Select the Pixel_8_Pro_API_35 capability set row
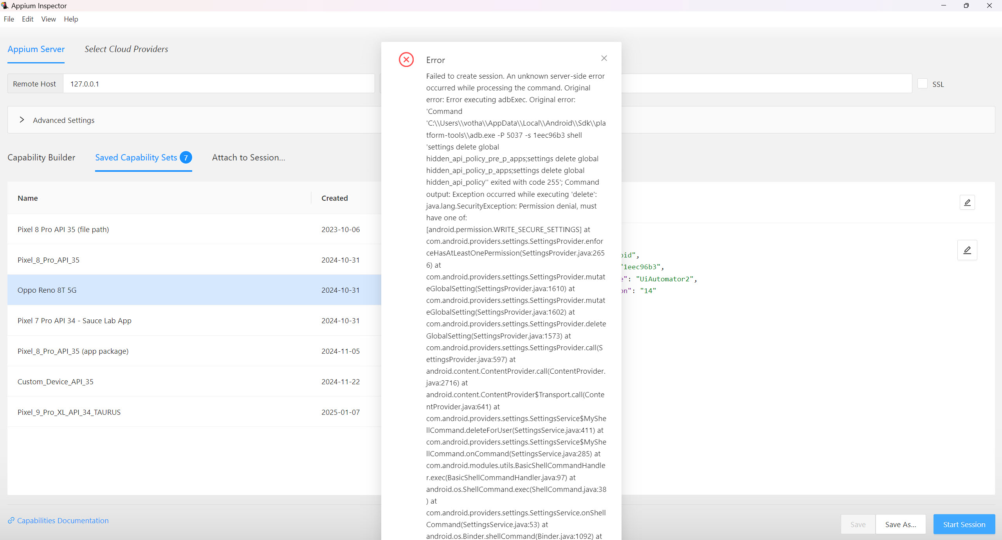 194,260
